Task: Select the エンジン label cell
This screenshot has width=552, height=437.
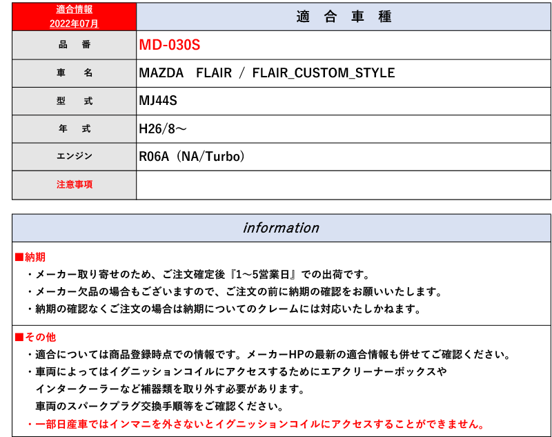Action: pos(75,156)
